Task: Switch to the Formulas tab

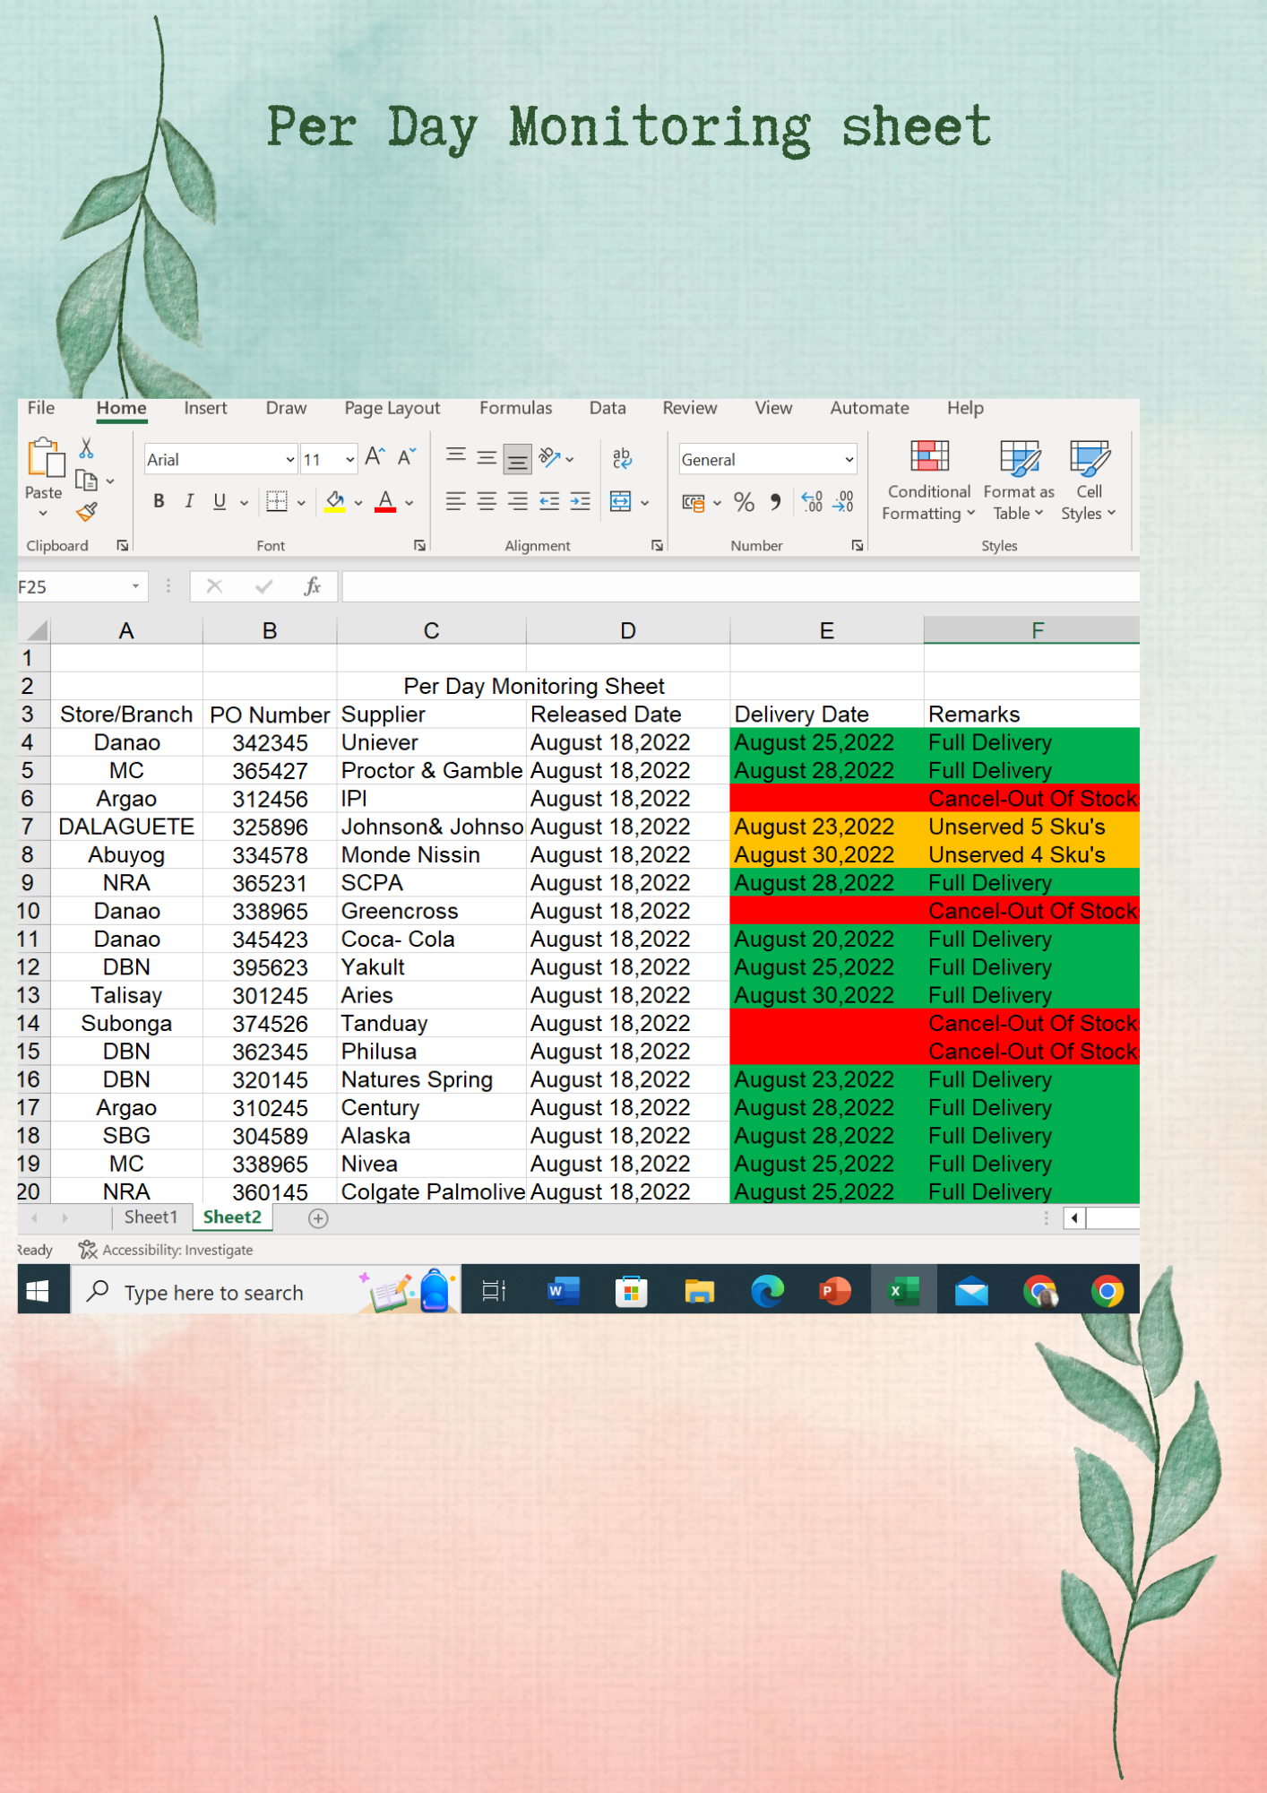Action: (516, 408)
